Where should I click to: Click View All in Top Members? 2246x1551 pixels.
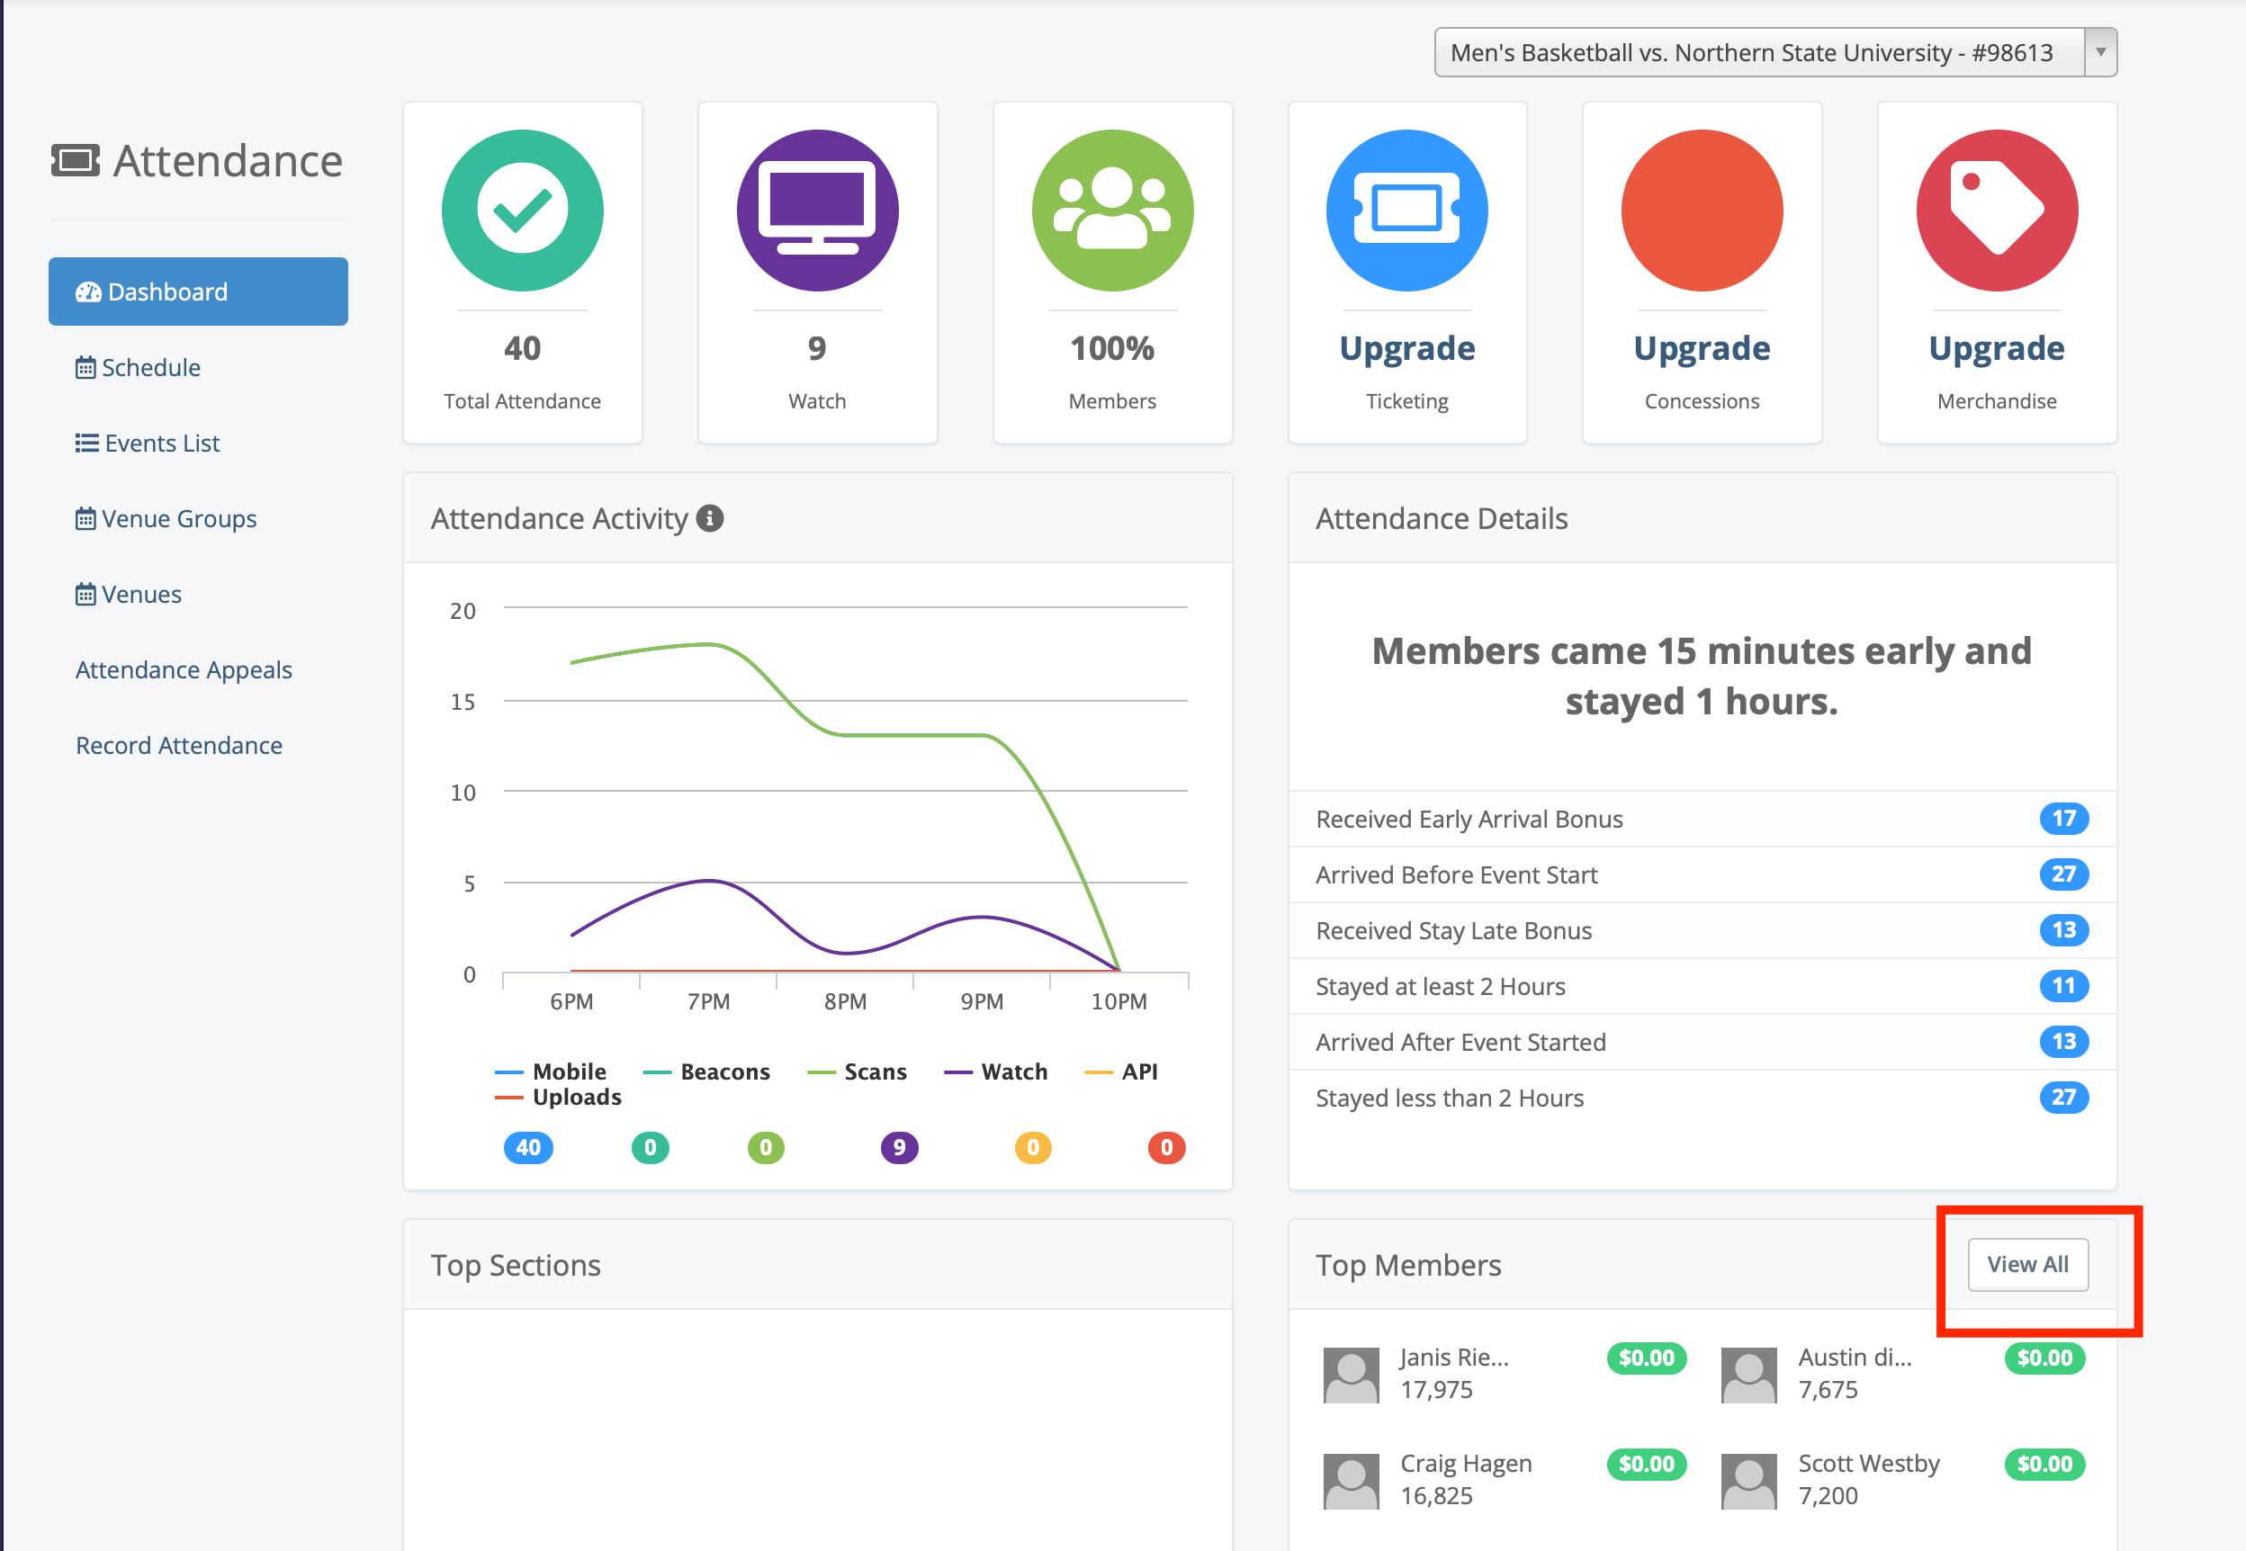[2027, 1264]
